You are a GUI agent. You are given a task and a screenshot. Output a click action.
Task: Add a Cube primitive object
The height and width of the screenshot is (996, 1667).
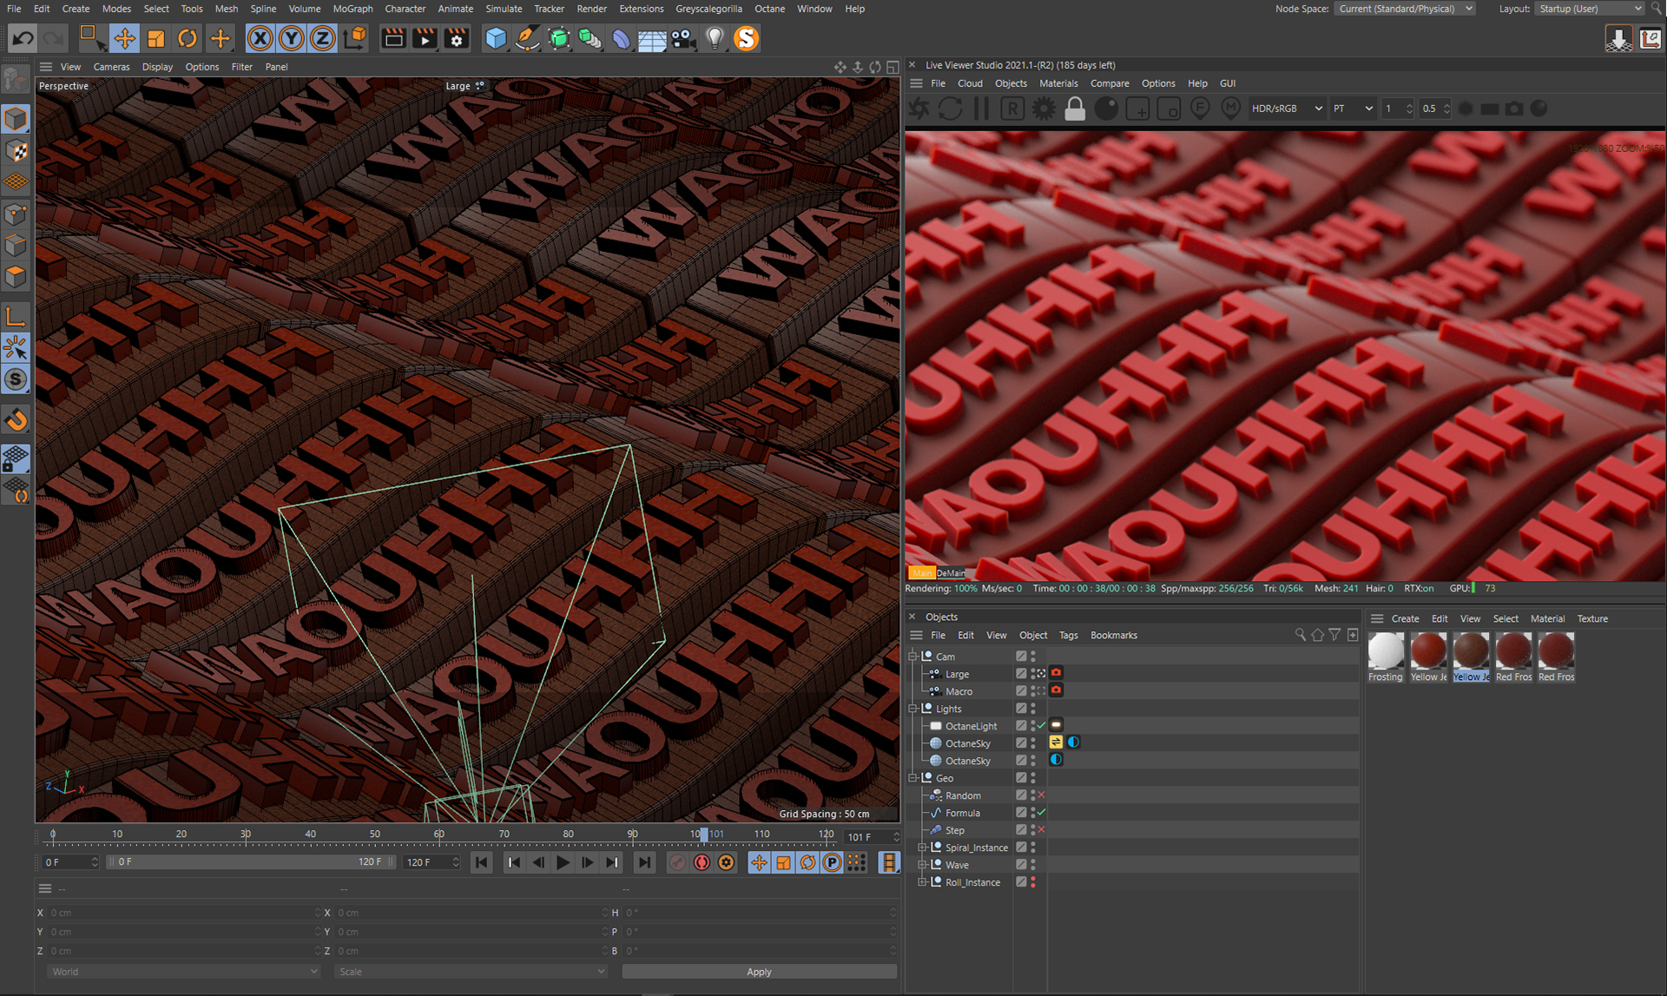[x=496, y=38]
